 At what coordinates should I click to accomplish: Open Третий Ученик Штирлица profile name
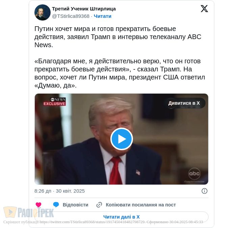click(x=84, y=9)
